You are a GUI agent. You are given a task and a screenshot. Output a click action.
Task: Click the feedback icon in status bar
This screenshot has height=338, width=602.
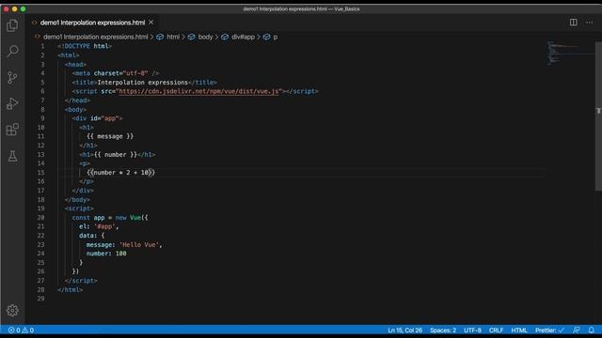[x=577, y=330]
